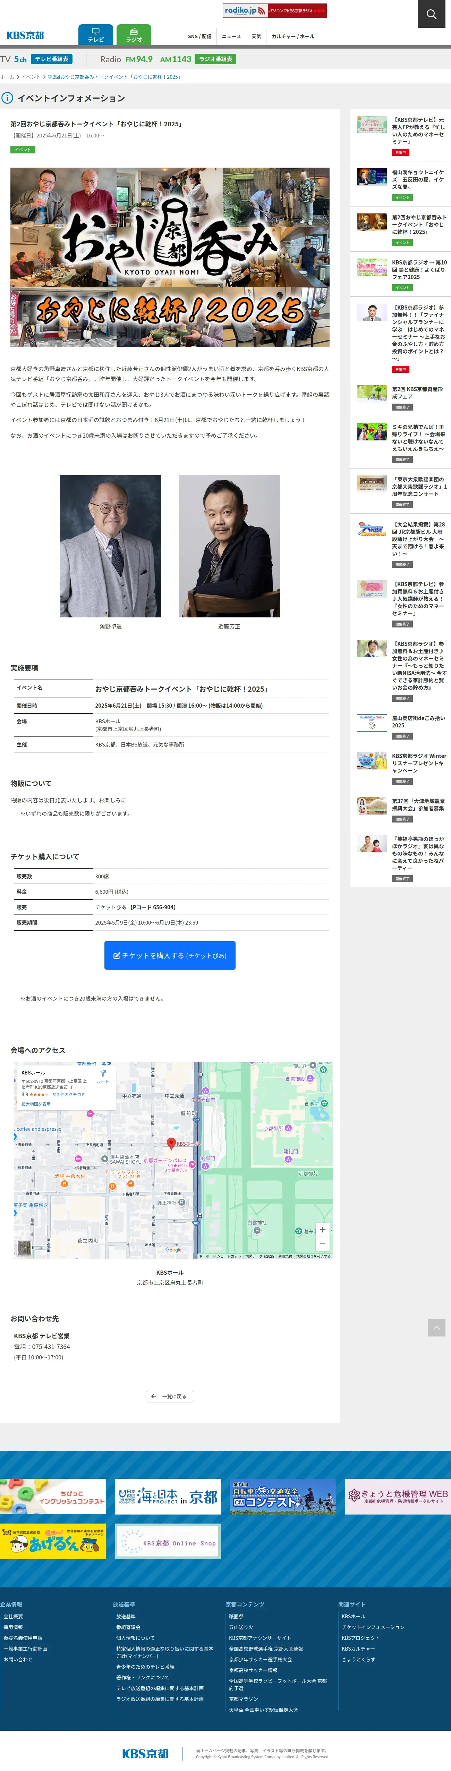
Task: Open sidebar item 東京大衆歌謡楽団 1周年記念コンサート
Action: (401, 491)
